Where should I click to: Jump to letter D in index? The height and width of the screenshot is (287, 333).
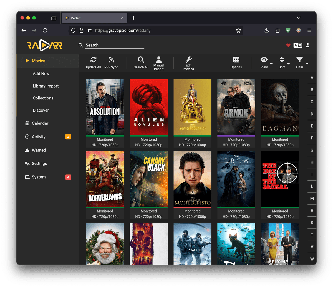(x=312, y=114)
